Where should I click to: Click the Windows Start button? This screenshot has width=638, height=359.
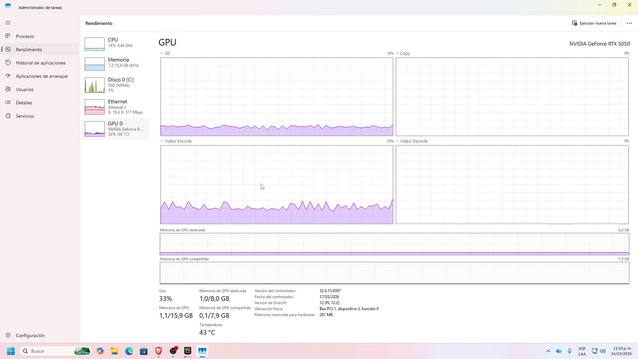[x=10, y=351]
